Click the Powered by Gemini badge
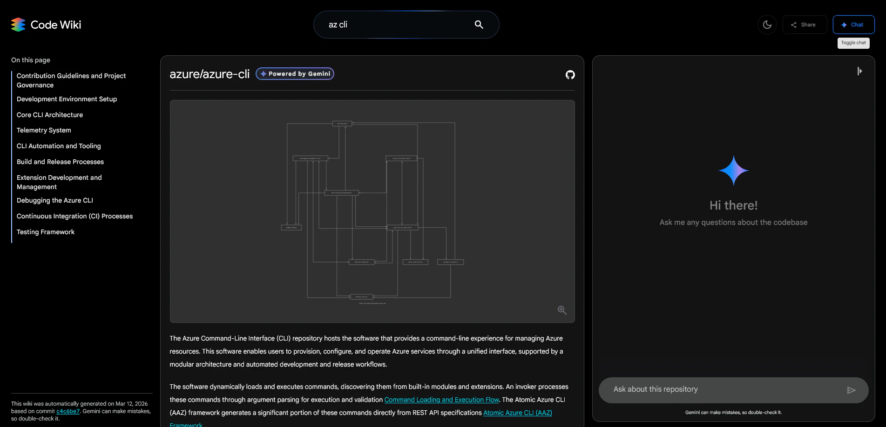The image size is (886, 427). (x=295, y=74)
